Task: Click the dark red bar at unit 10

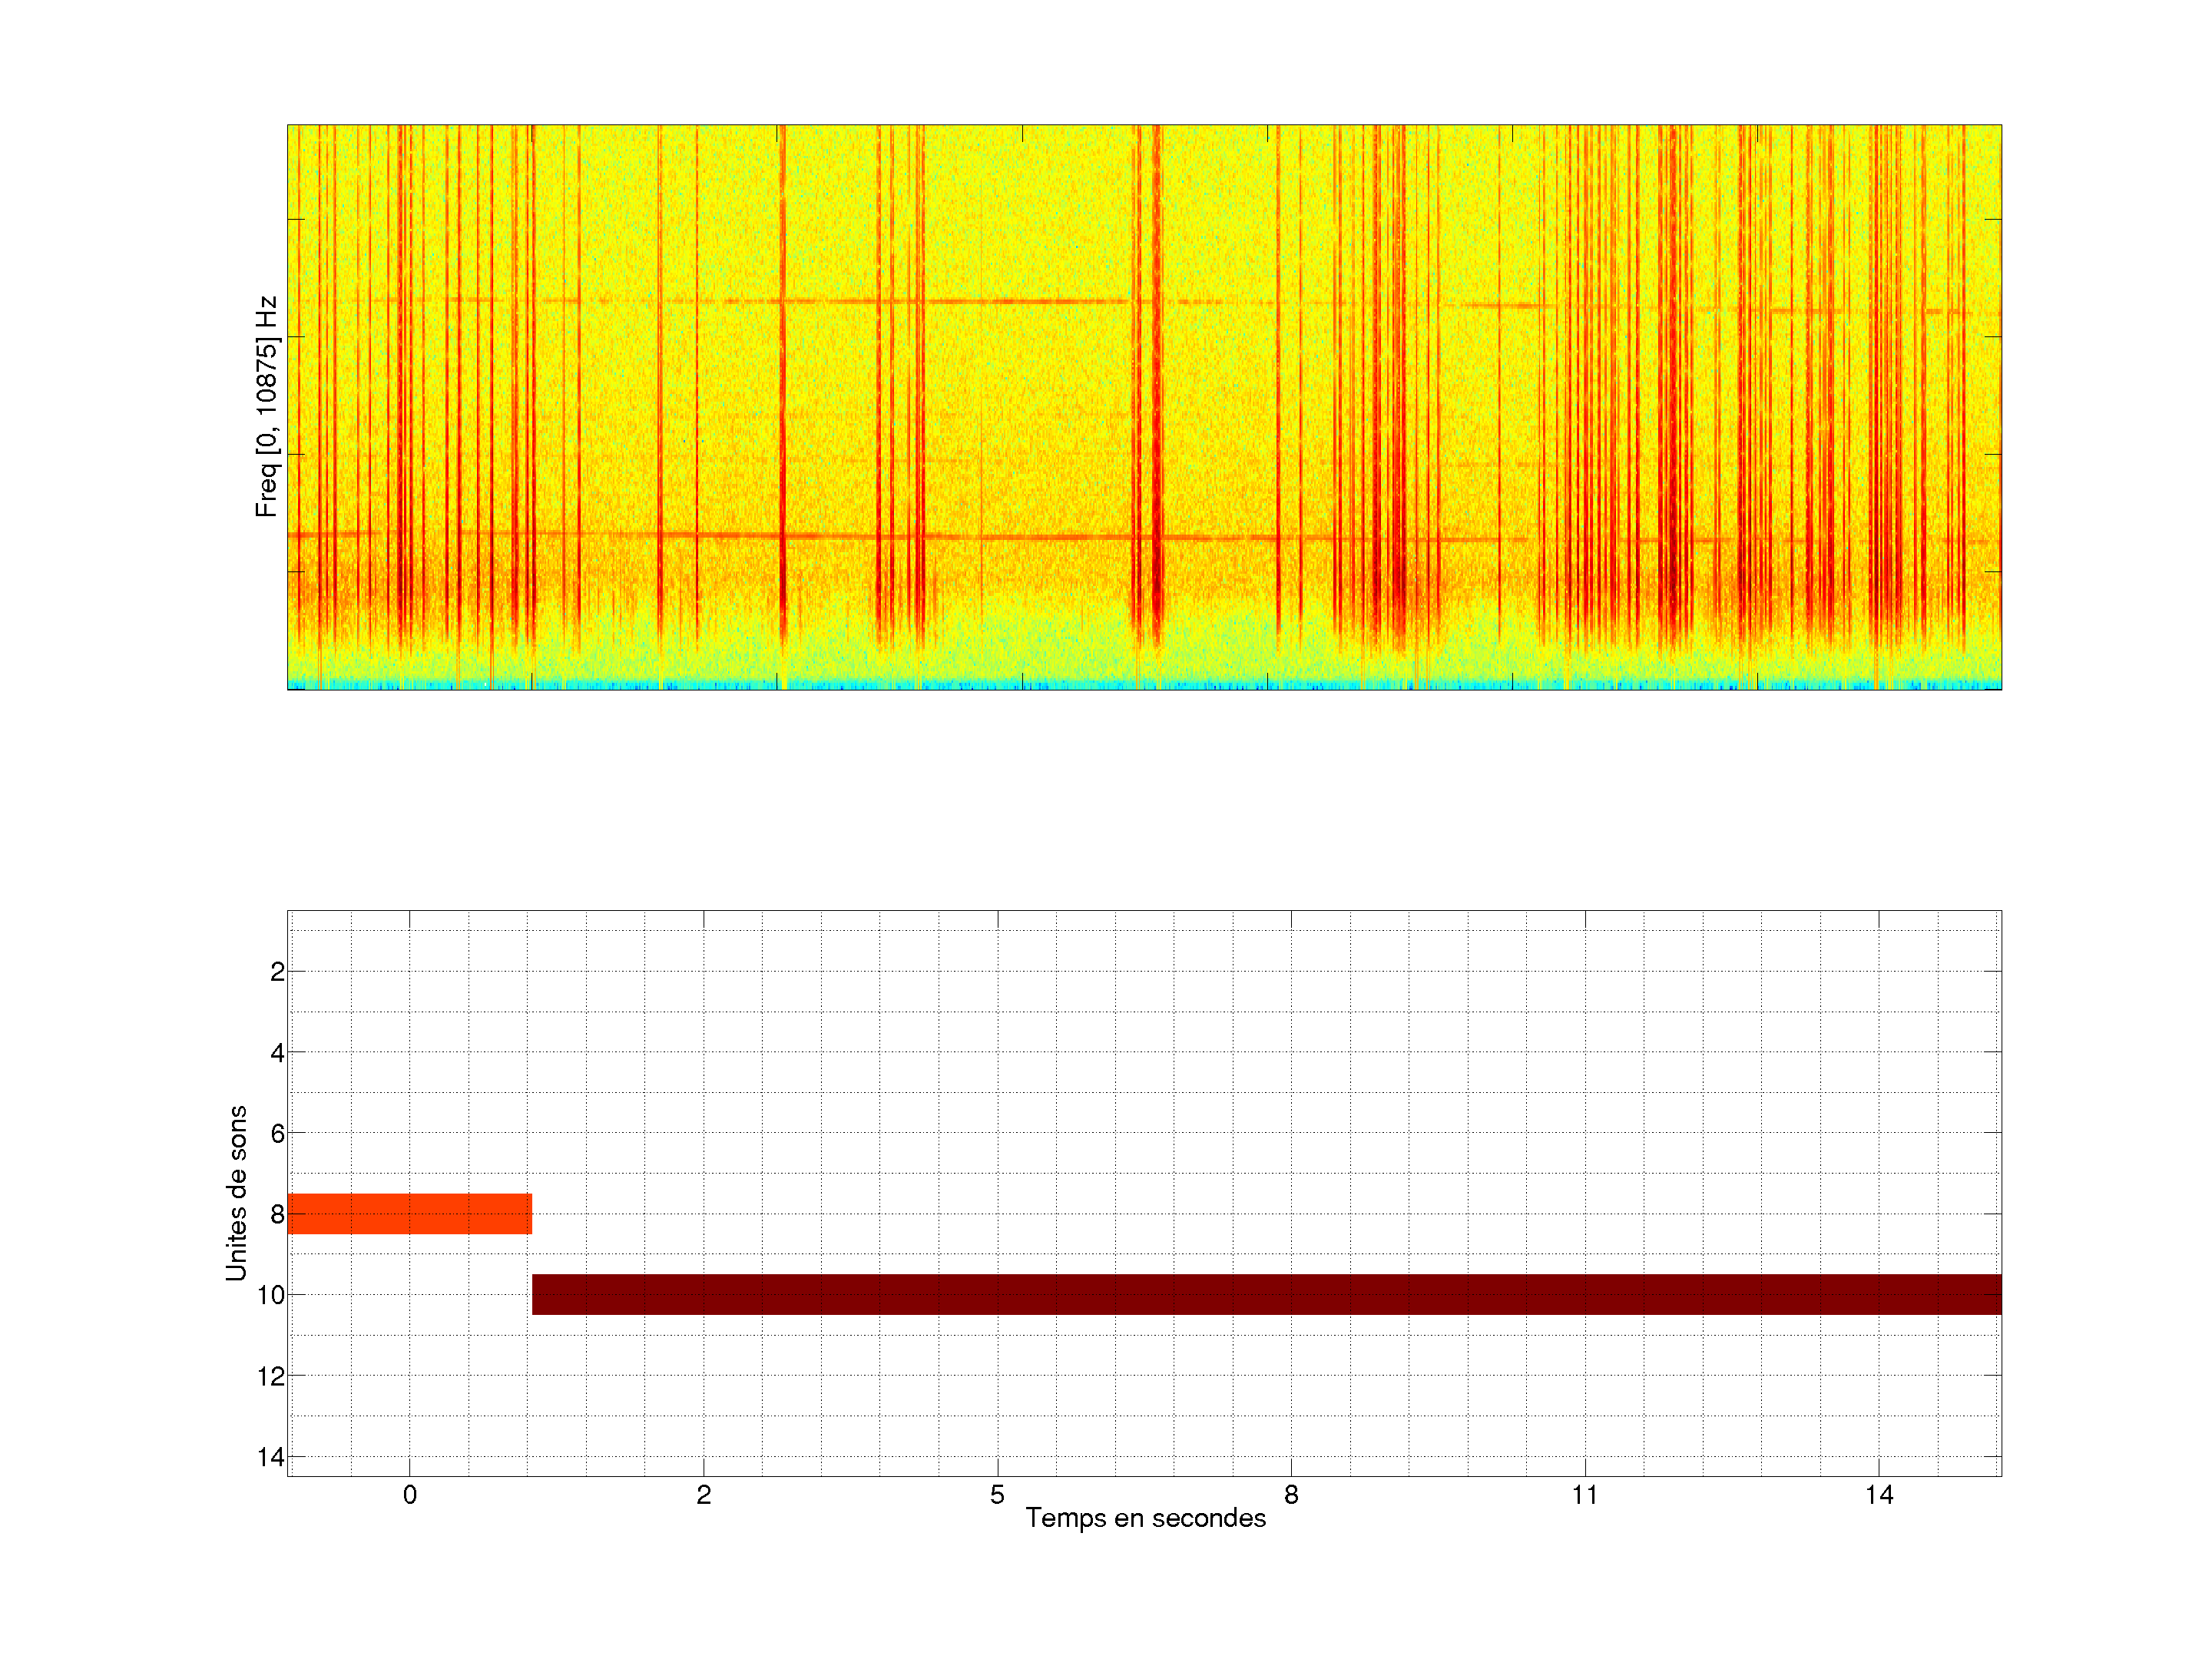Action: (1266, 1294)
